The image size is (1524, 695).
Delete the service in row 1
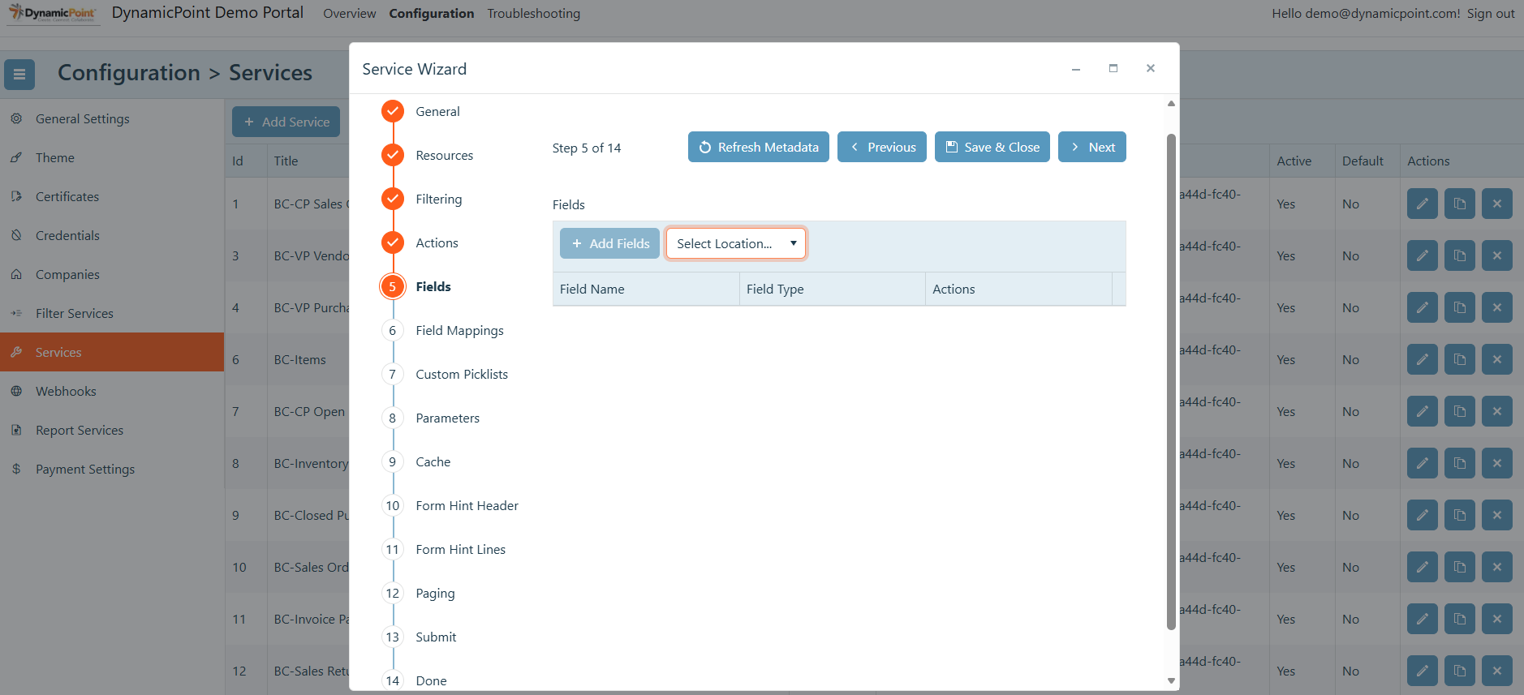pyautogui.click(x=1497, y=204)
